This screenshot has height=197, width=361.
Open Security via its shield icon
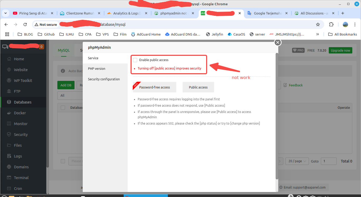click(9, 135)
